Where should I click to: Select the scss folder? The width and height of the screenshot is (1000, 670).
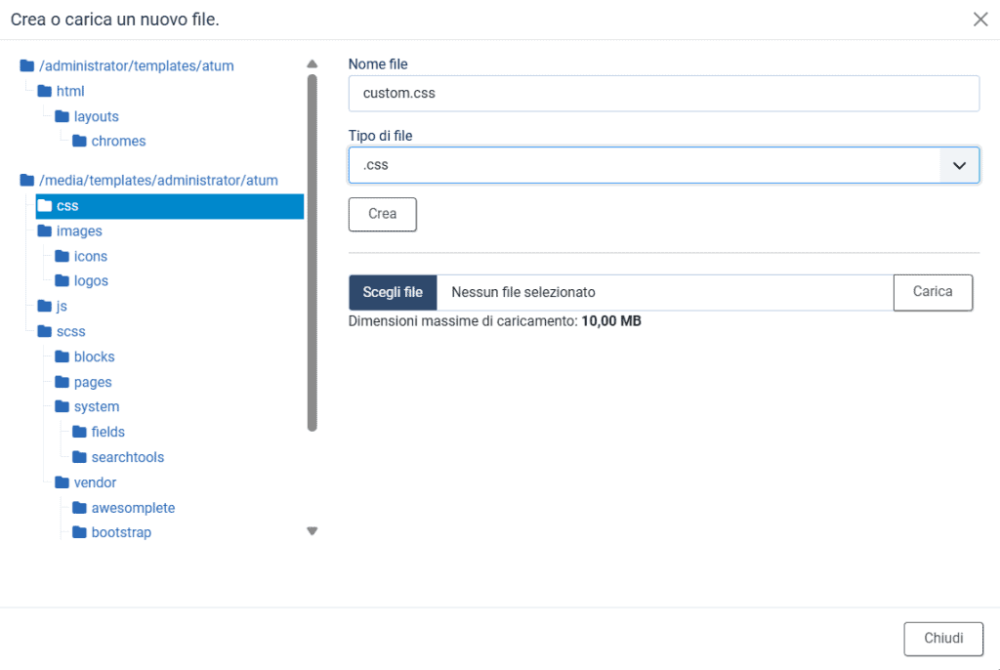click(x=70, y=332)
